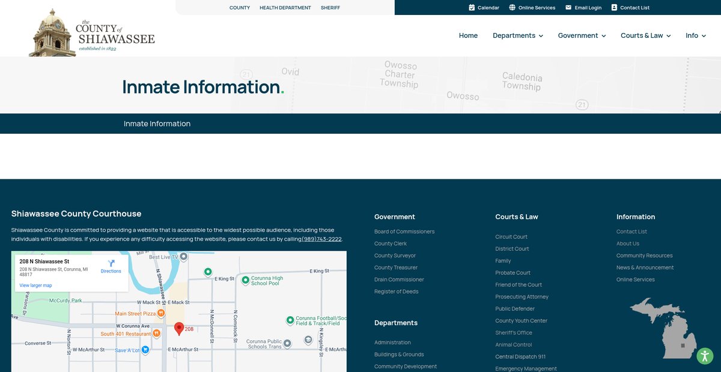Open the Public Defender footer link
721x372 pixels.
point(515,309)
